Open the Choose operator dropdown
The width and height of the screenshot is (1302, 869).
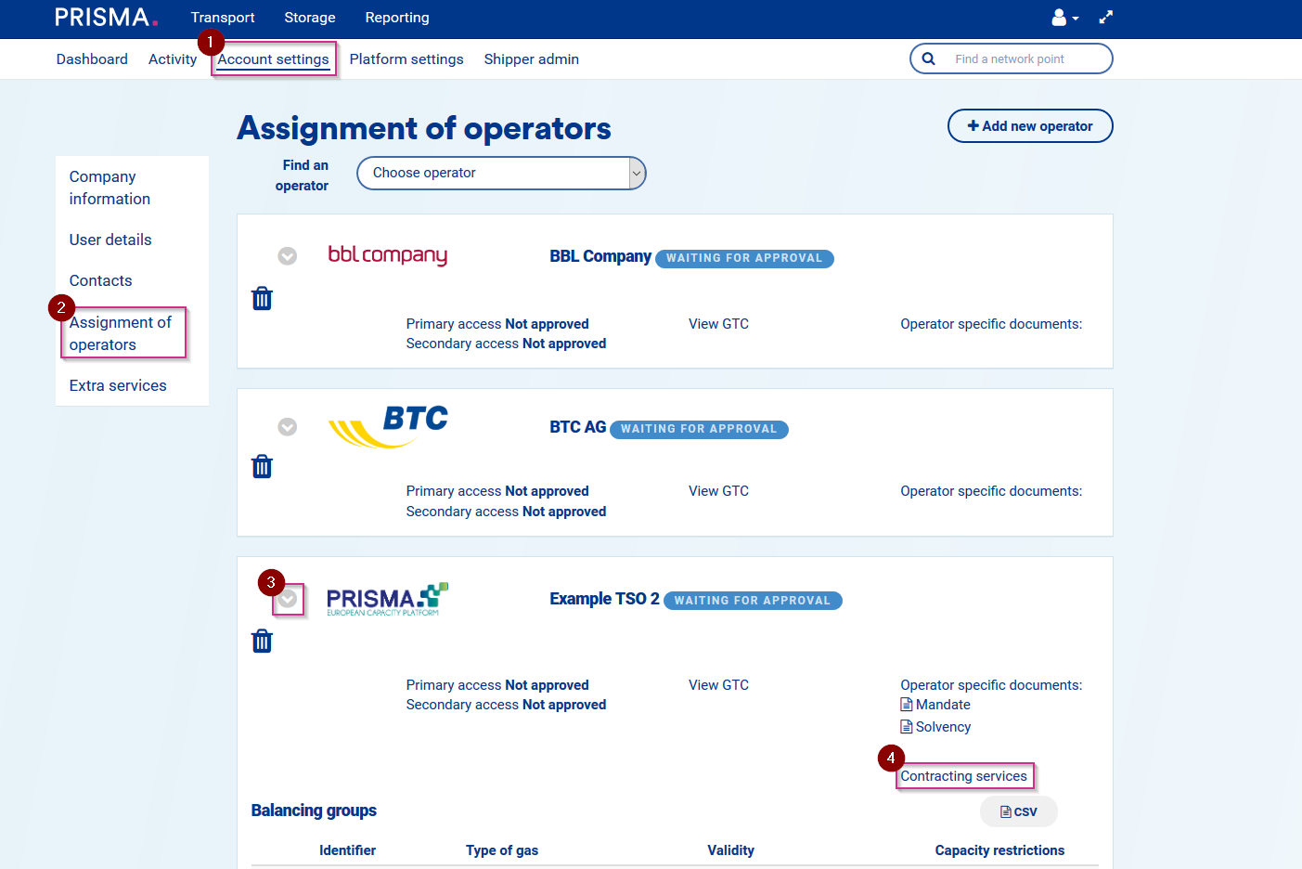(501, 173)
